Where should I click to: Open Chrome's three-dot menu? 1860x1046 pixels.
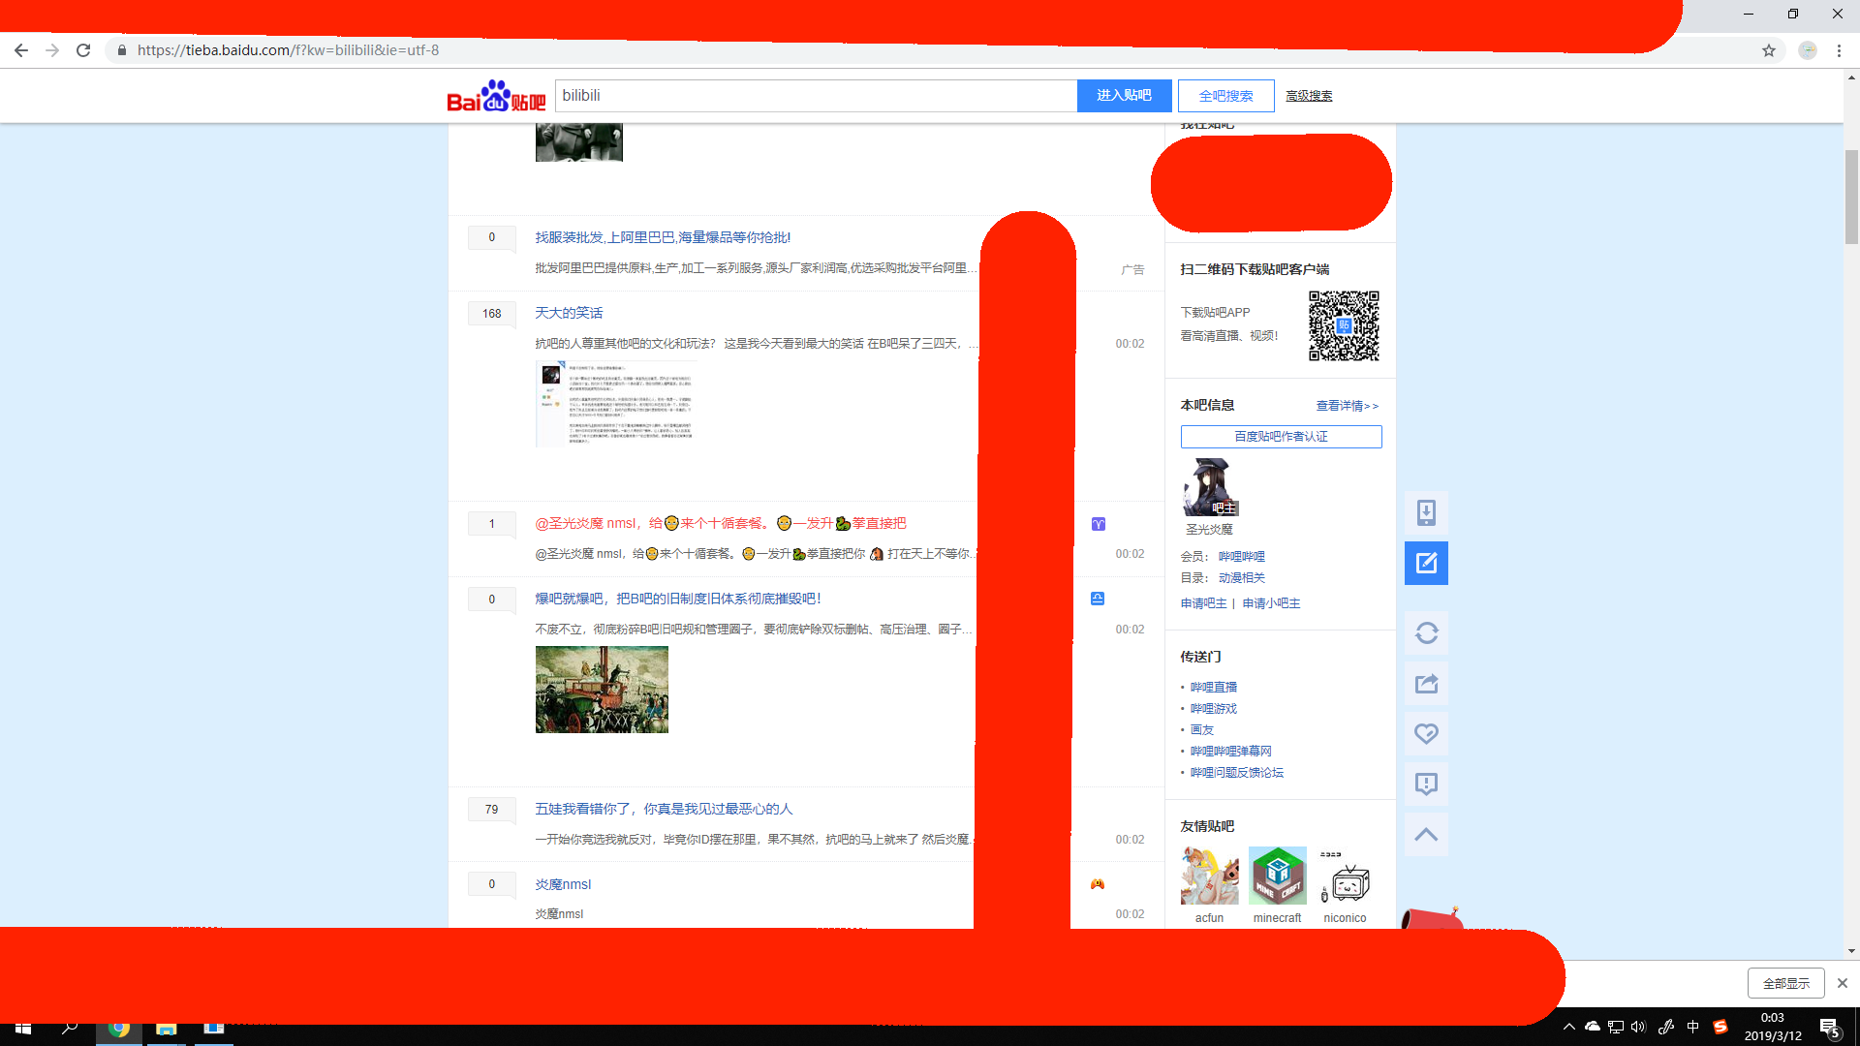coord(1839,50)
